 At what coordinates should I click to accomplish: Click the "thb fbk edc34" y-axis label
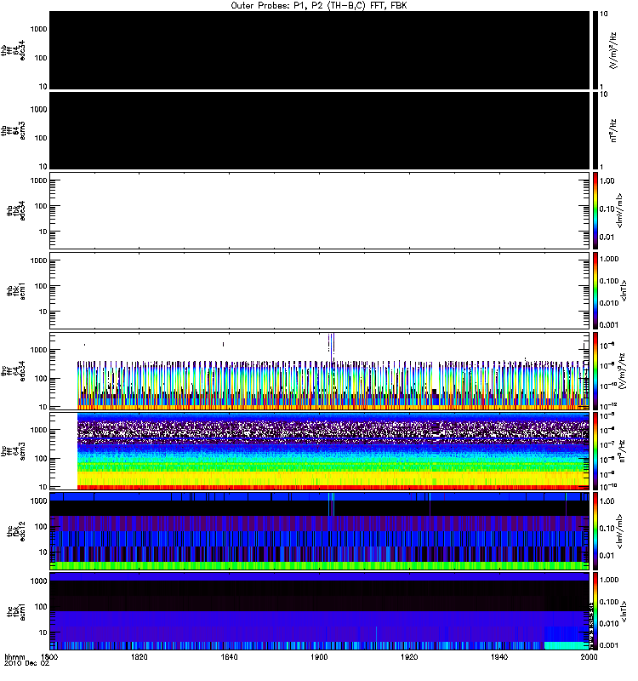(x=16, y=210)
